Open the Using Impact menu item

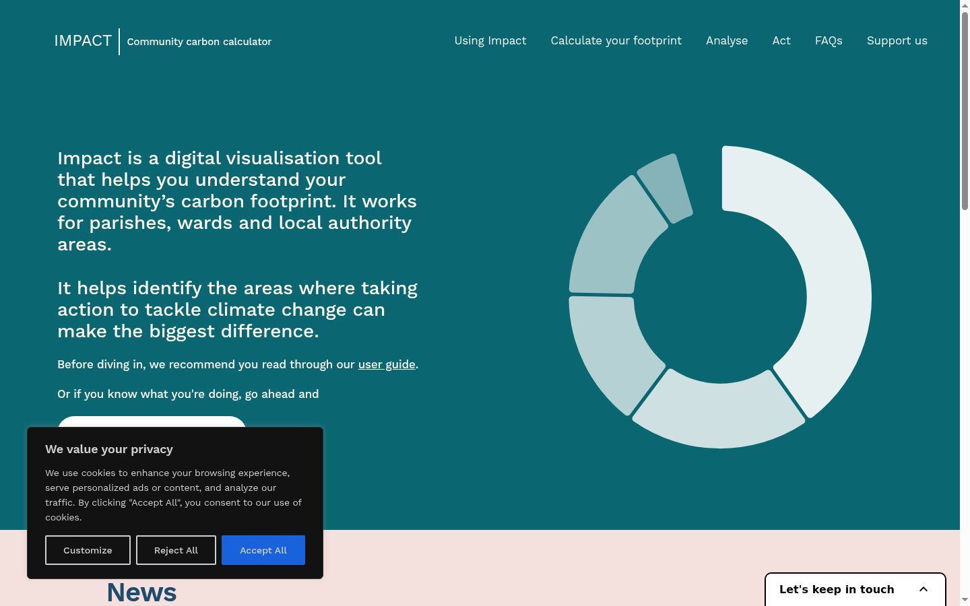pos(490,40)
